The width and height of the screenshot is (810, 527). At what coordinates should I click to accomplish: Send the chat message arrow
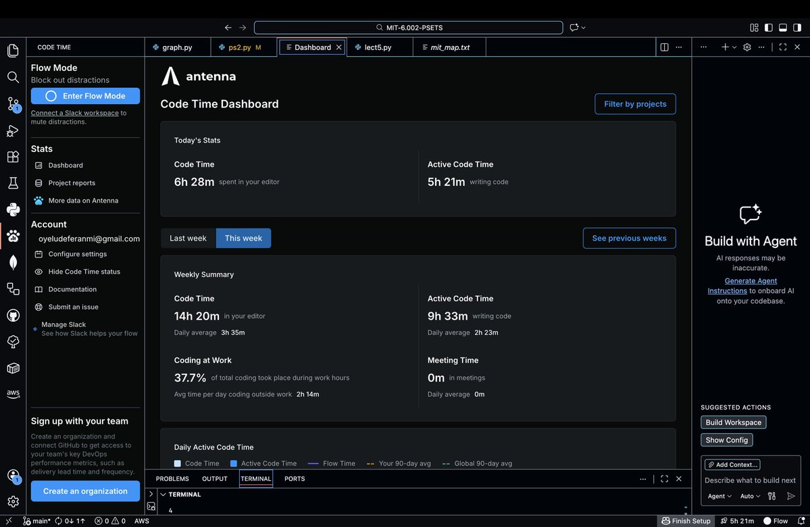pos(791,496)
